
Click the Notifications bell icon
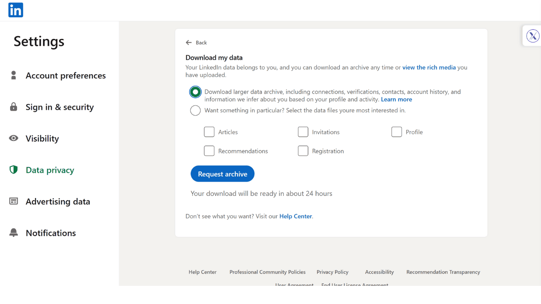coord(14,233)
